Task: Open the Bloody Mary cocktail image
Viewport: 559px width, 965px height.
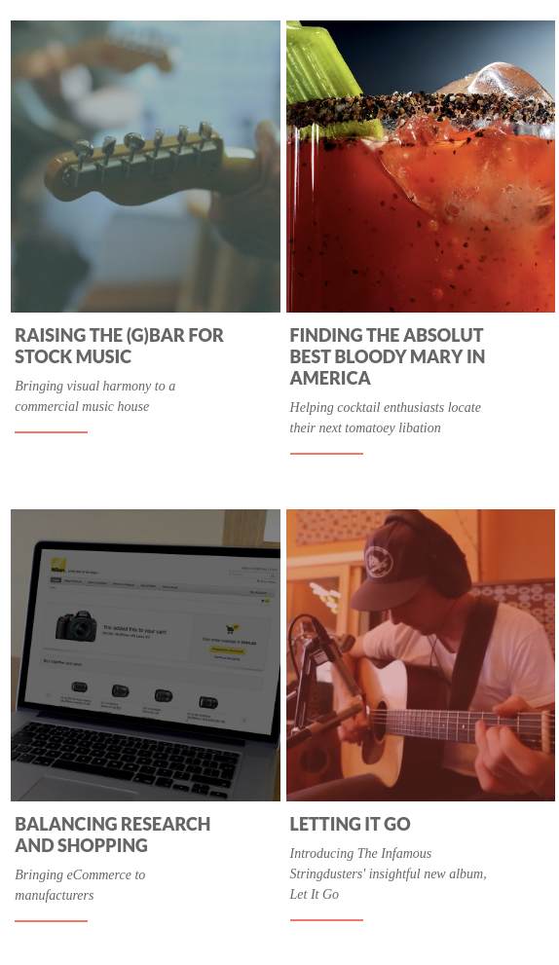Action: pos(421,167)
